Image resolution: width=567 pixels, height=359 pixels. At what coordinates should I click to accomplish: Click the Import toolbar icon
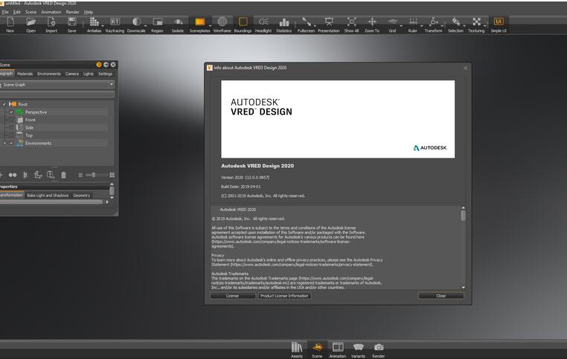51,22
